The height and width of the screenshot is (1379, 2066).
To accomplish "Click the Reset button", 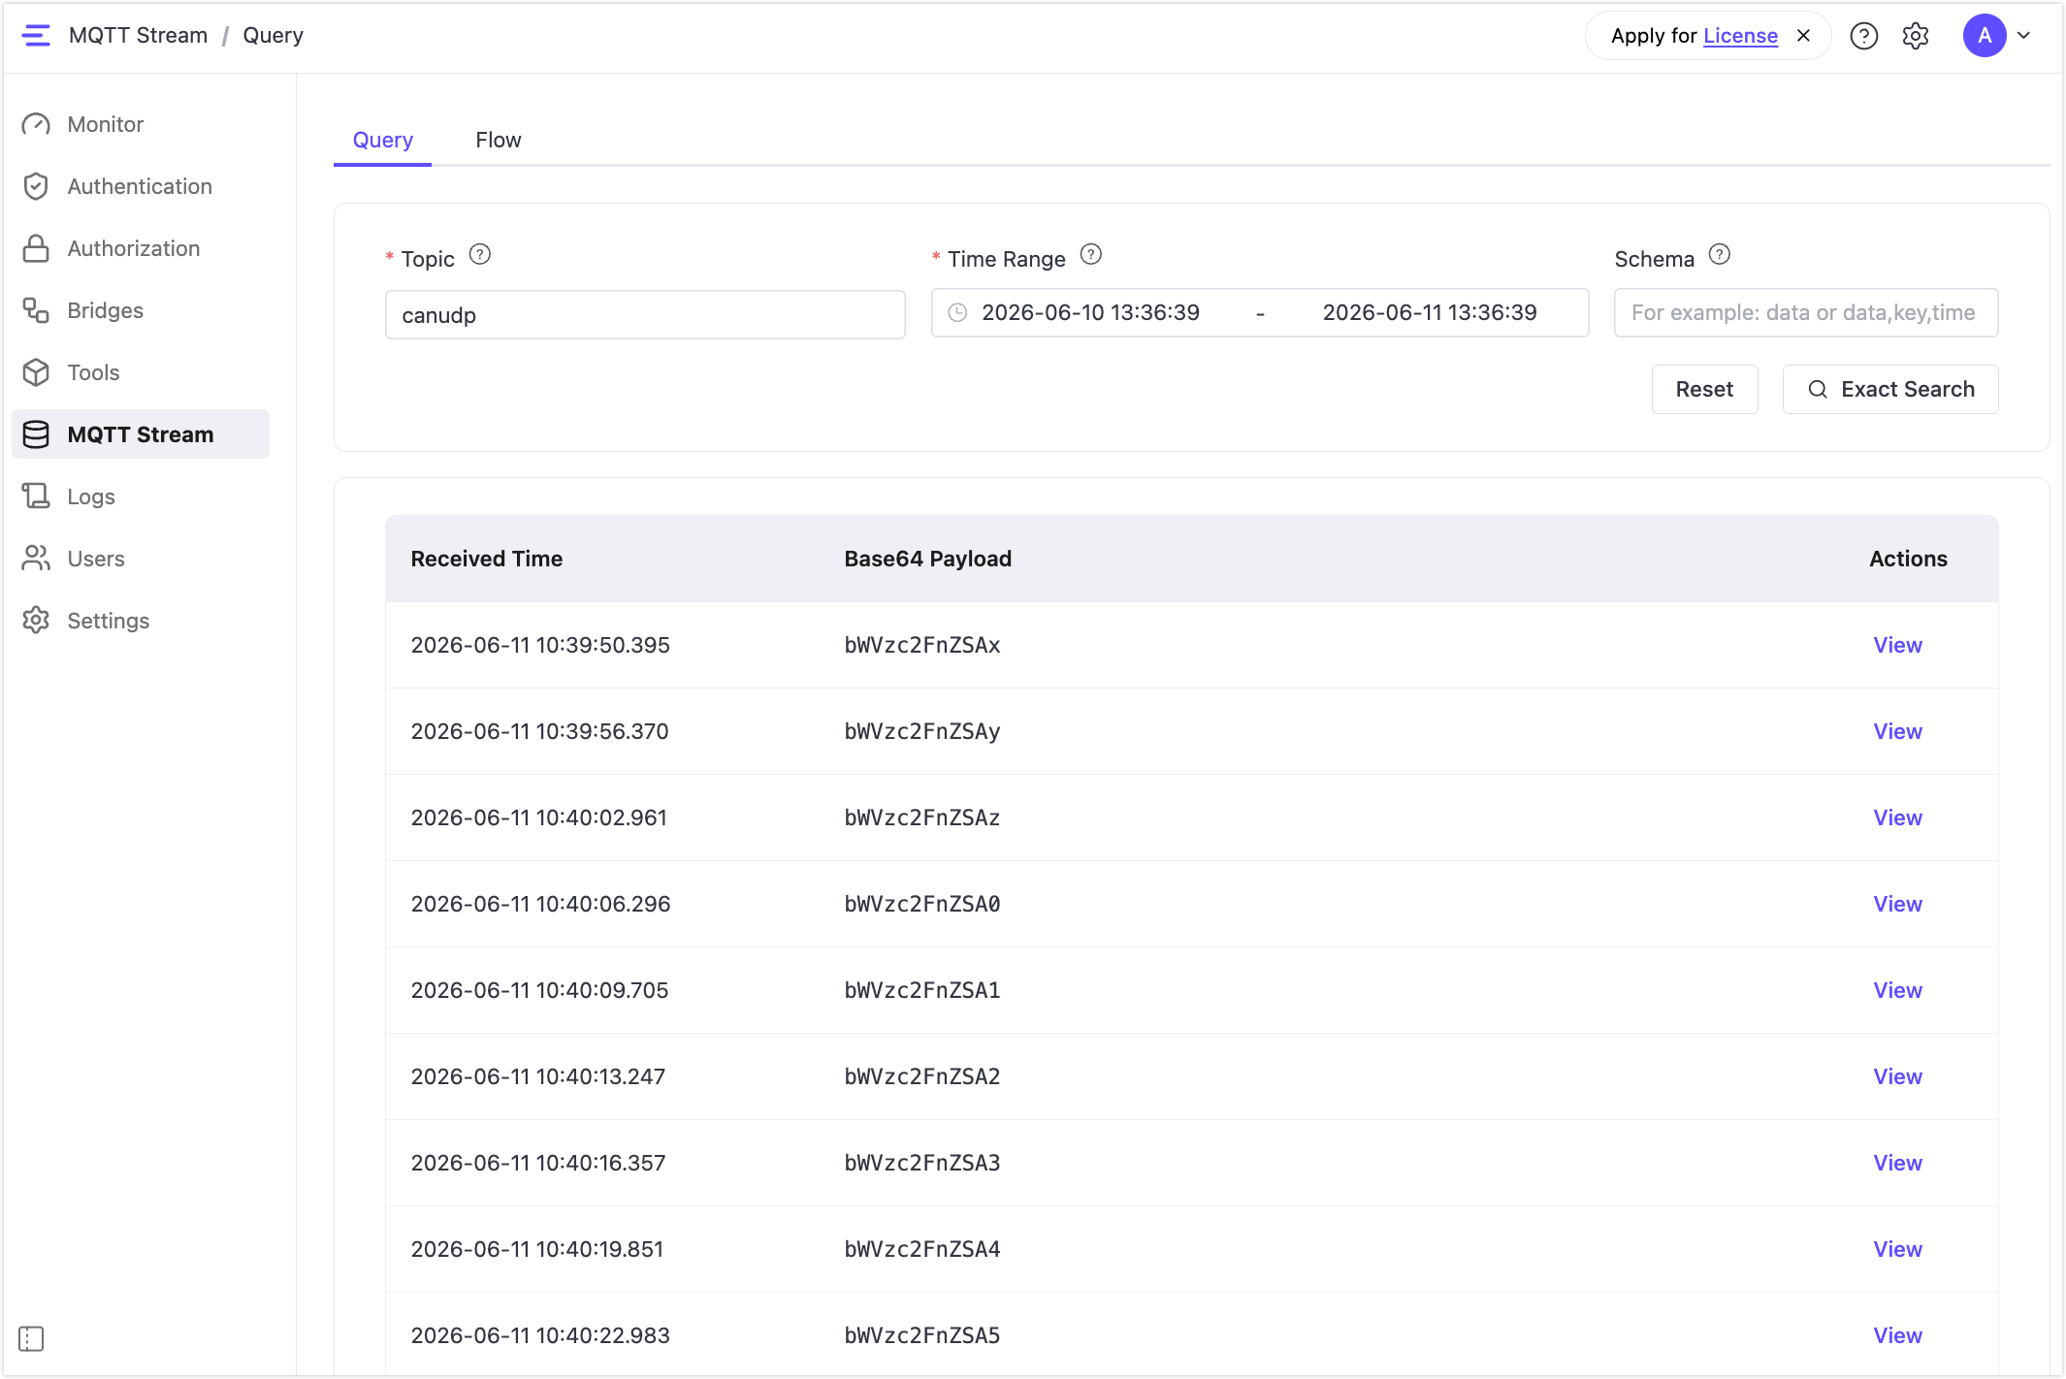I will pyautogui.click(x=1704, y=389).
